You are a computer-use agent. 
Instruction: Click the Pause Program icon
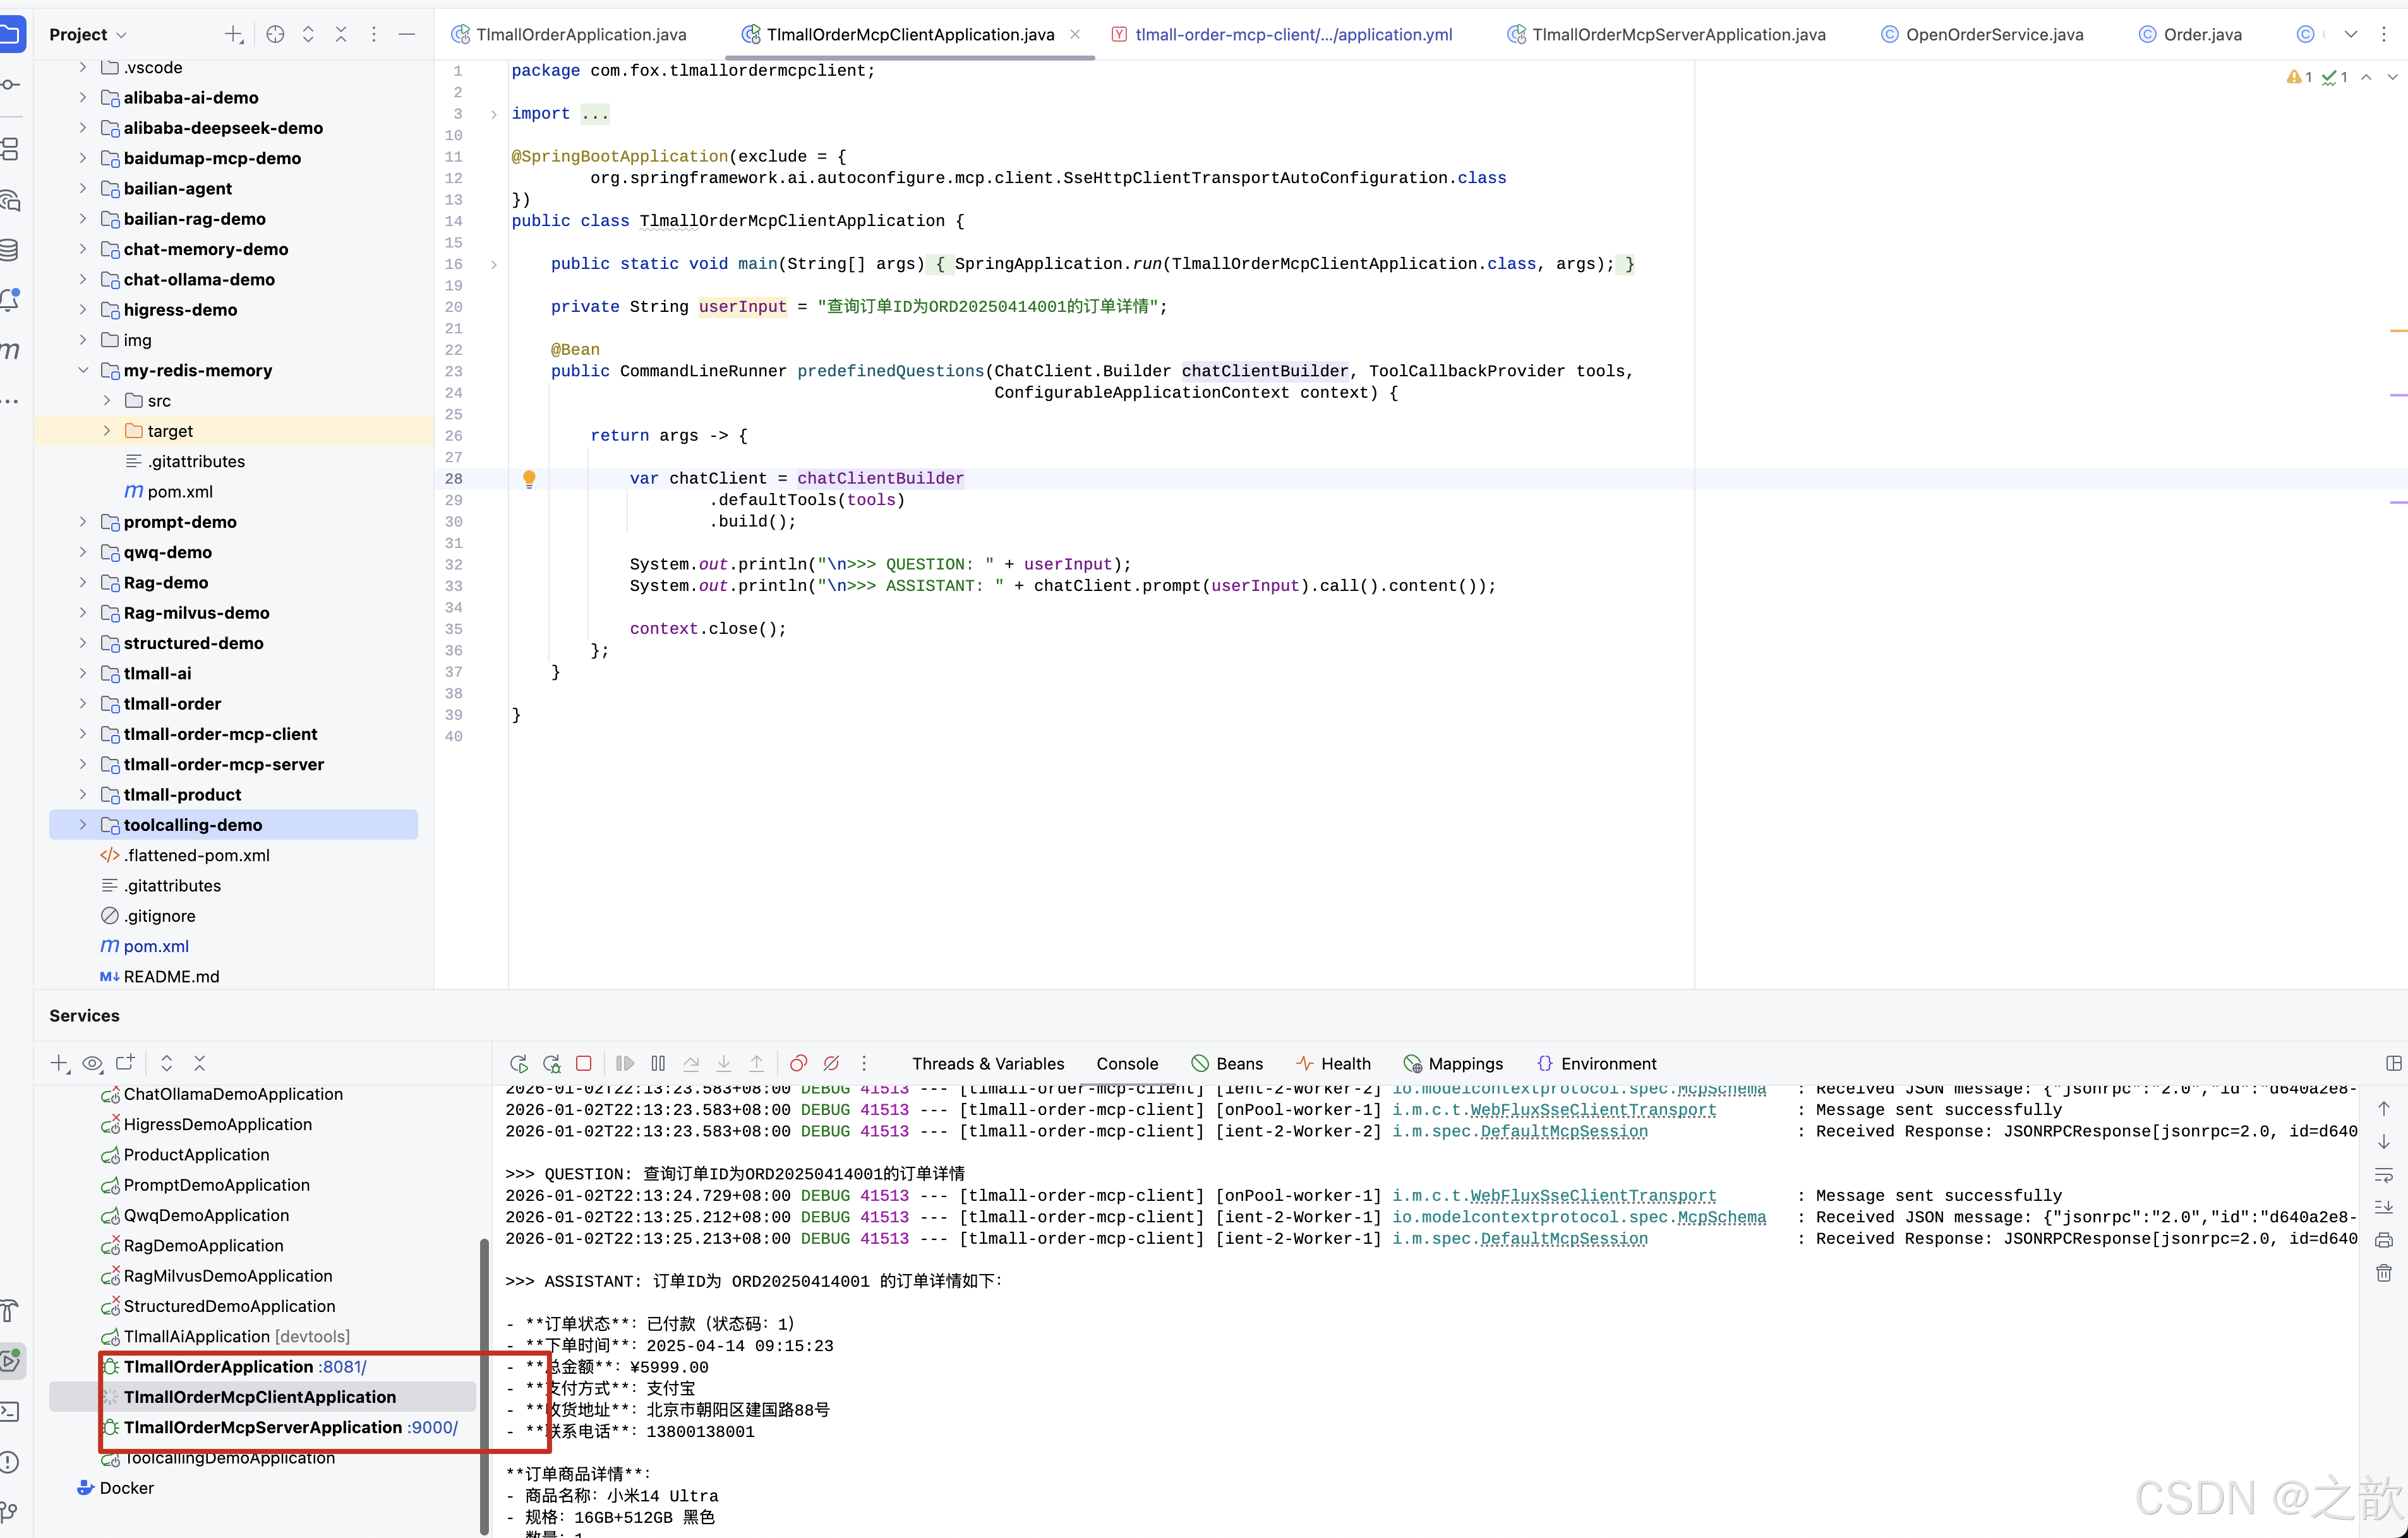pos(658,1063)
